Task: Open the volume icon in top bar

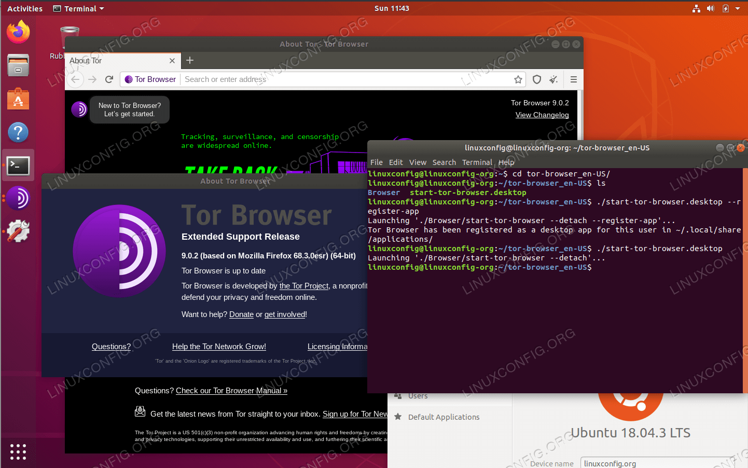Action: 711,8
